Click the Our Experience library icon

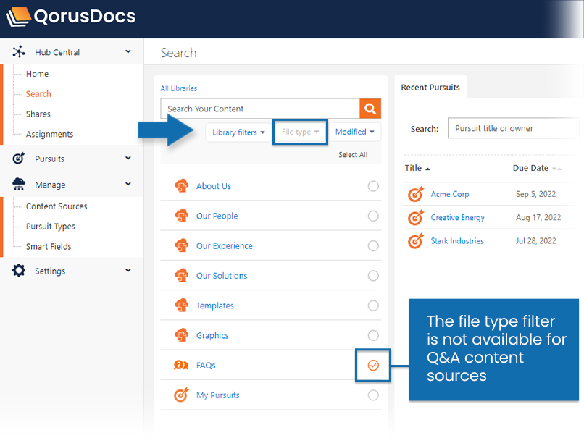(181, 245)
